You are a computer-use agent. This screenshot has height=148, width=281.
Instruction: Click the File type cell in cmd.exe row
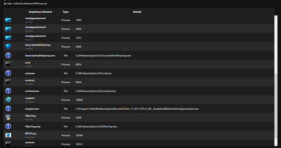[x=65, y=73]
